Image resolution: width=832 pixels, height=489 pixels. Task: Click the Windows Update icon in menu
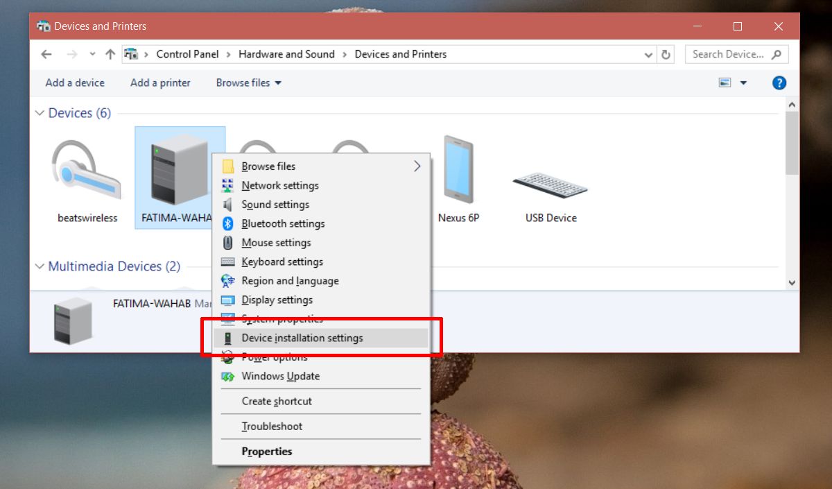[x=228, y=376]
